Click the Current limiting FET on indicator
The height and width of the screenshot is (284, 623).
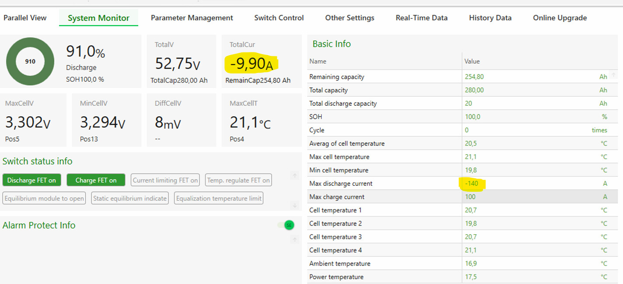[165, 180]
